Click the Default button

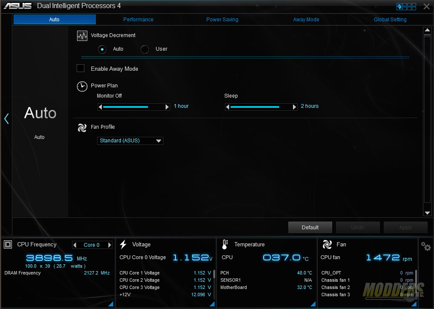click(310, 227)
